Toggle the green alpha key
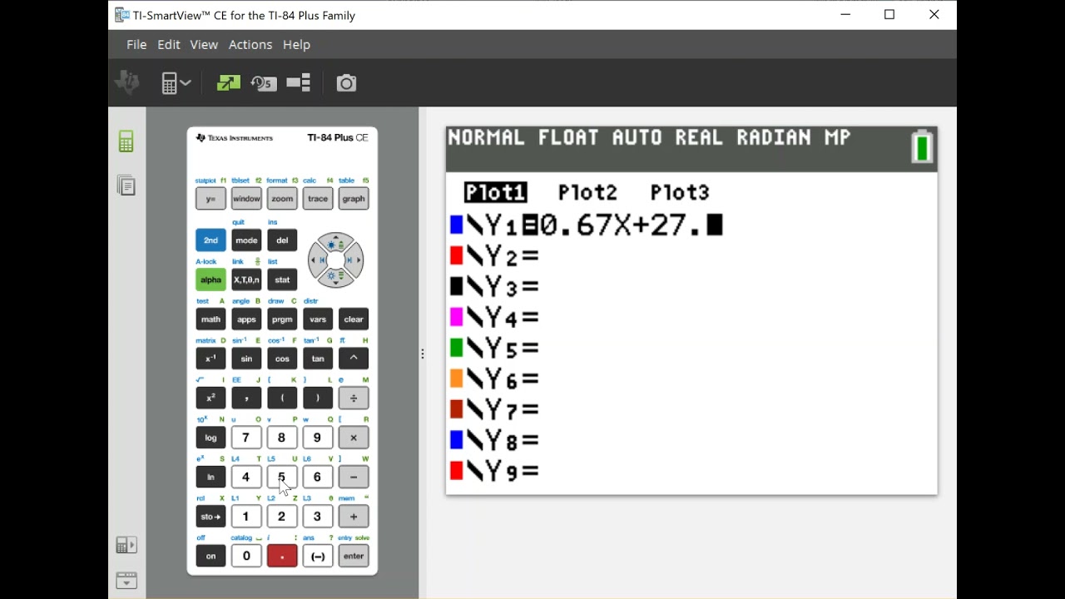The width and height of the screenshot is (1065, 599). pos(211,280)
